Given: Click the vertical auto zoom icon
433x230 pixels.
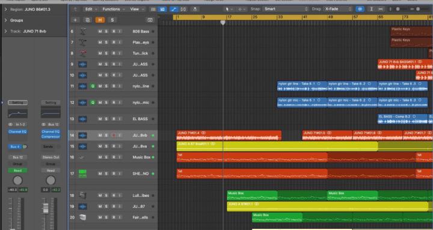Looking at the screenshot, I should coord(372,9).
